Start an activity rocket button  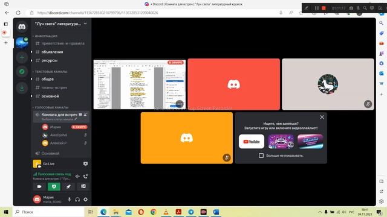click(68, 186)
